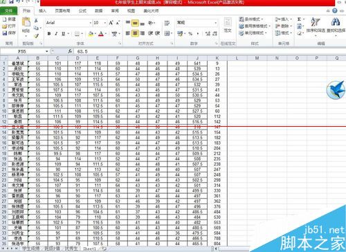Click the Align Text Right icon

pos(143,33)
